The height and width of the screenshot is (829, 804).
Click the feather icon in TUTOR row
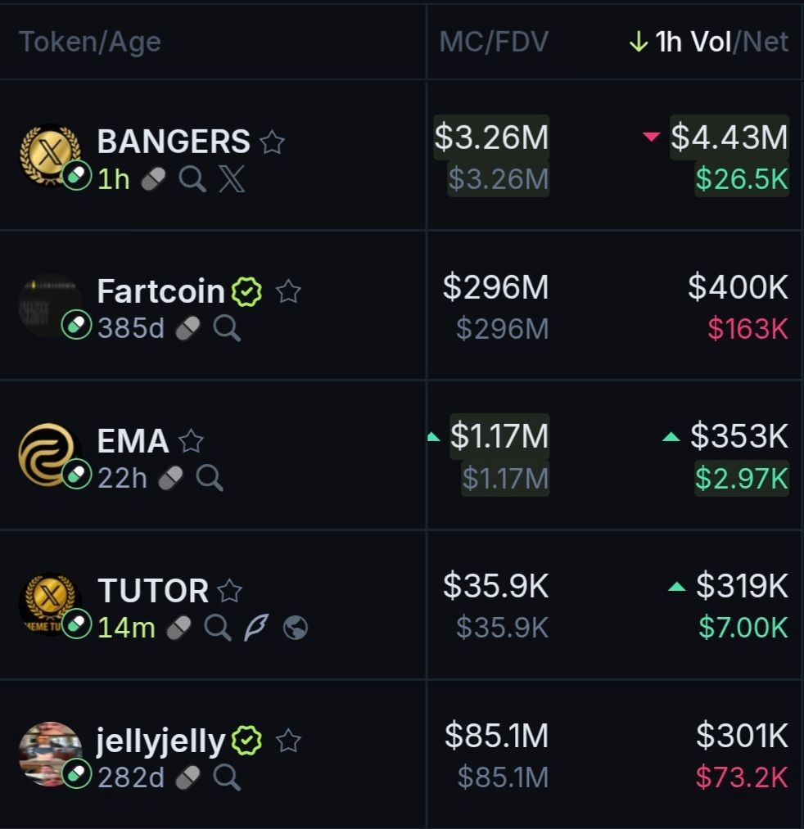[255, 628]
